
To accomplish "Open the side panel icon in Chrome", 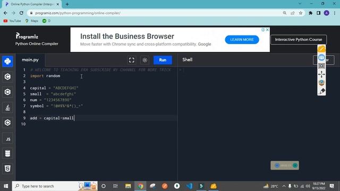I will (318, 13).
